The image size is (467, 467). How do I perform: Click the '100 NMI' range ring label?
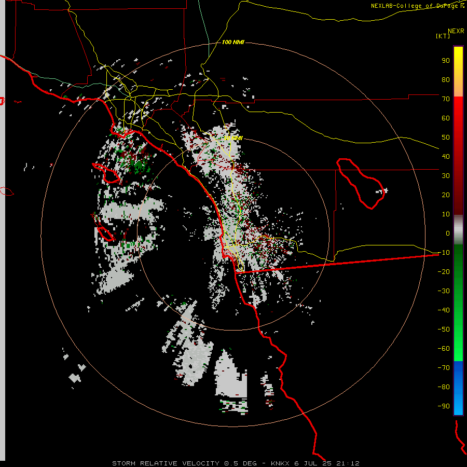[x=233, y=42]
